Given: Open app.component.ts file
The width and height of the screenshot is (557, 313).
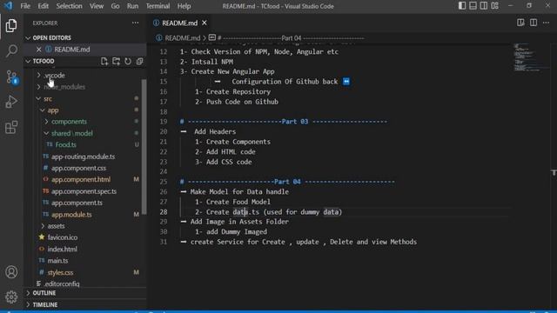Looking at the screenshot, I should (77, 203).
